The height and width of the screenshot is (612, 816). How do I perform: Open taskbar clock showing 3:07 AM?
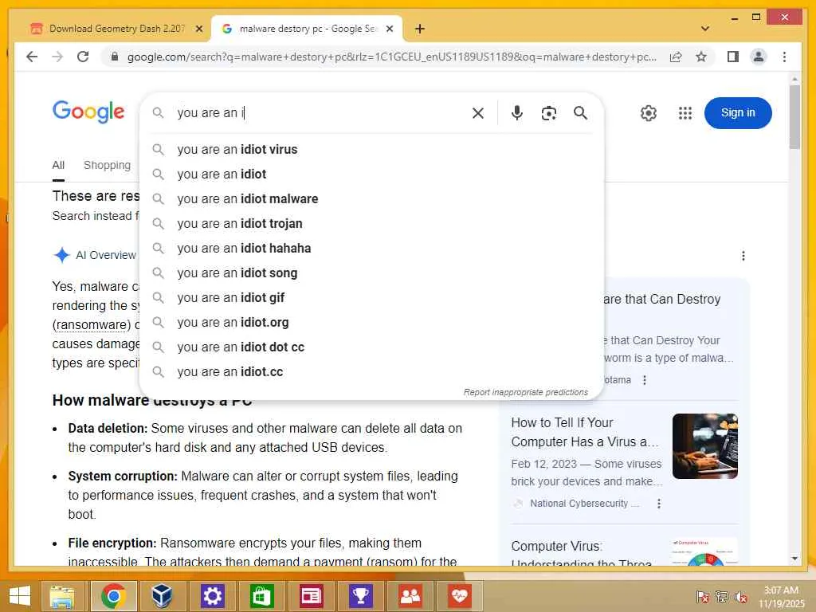point(781,597)
